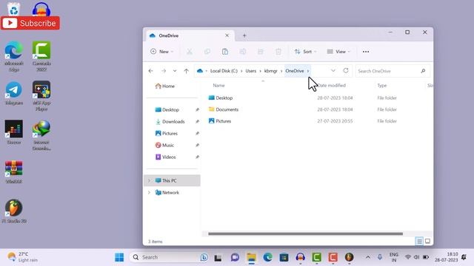Screen dimensions: 474x266
Task: Open File Explorer from the taskbar
Action: pos(251,258)
